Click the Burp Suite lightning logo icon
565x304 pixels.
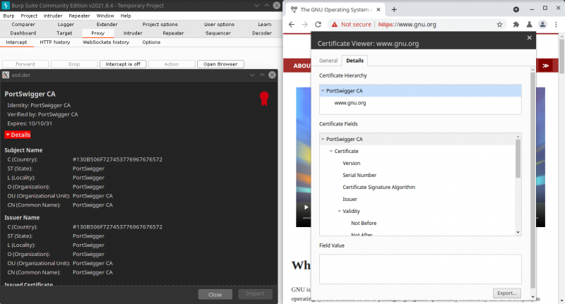point(6,5)
